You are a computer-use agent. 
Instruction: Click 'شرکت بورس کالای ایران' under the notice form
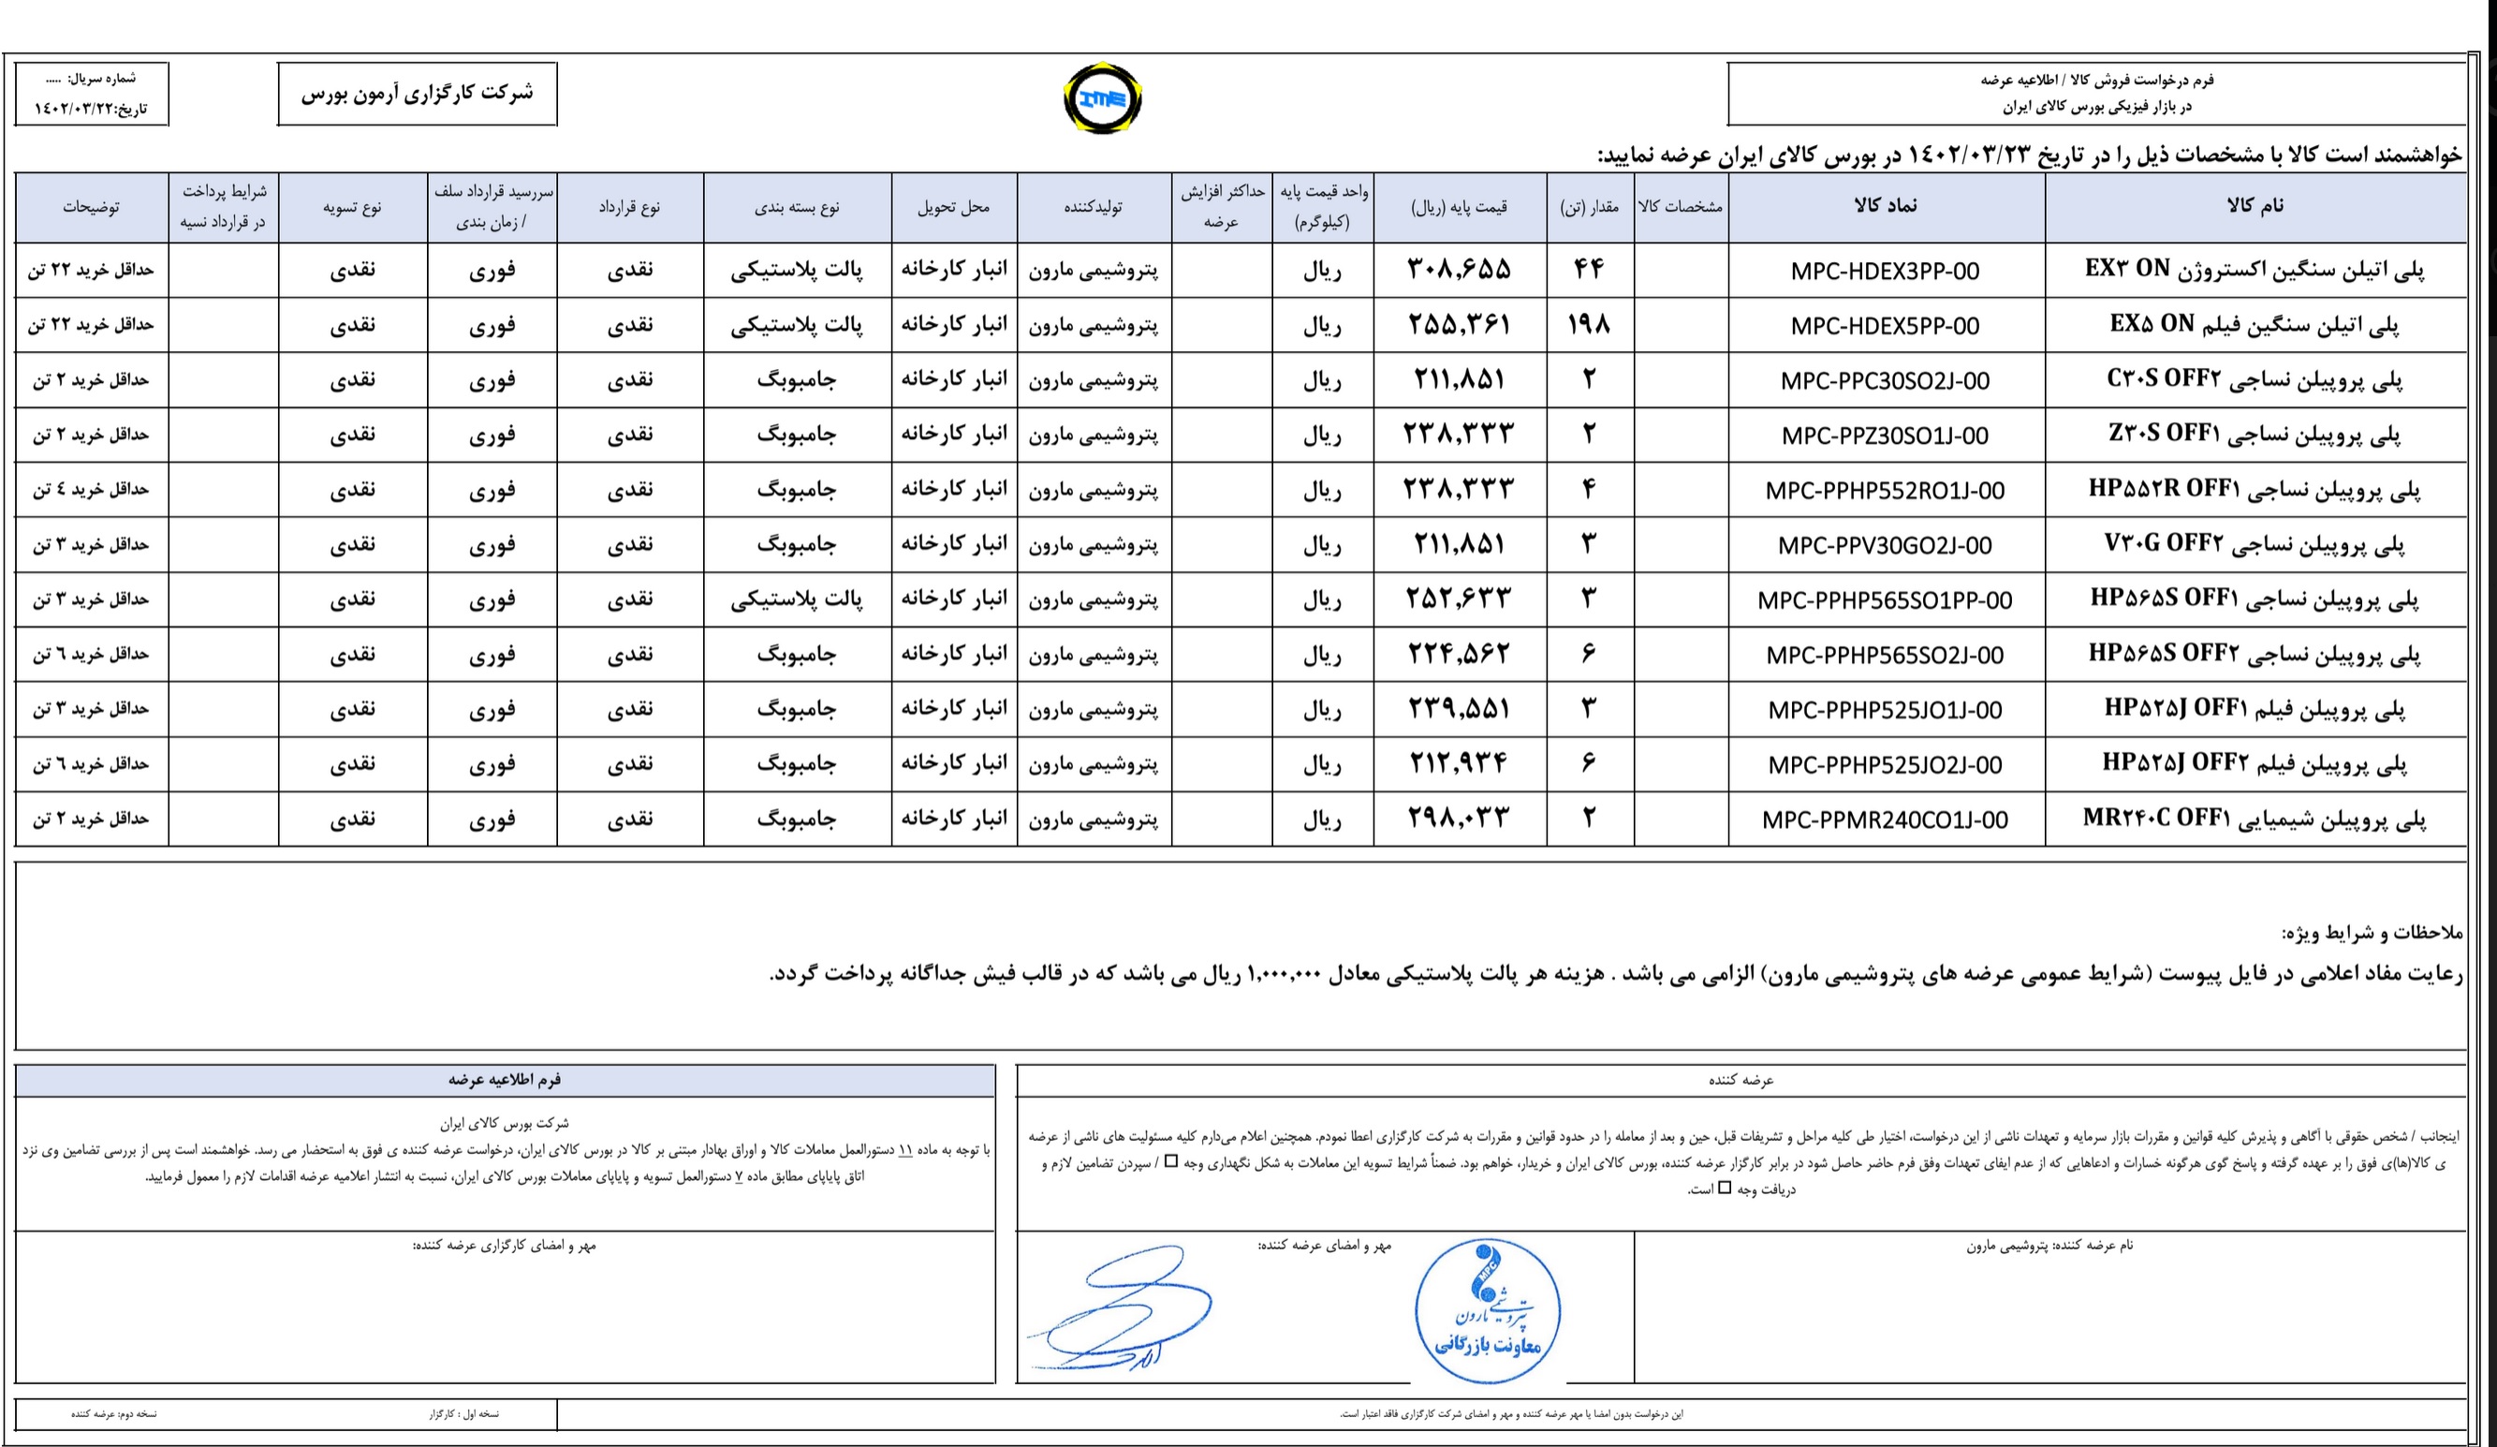coord(505,1124)
